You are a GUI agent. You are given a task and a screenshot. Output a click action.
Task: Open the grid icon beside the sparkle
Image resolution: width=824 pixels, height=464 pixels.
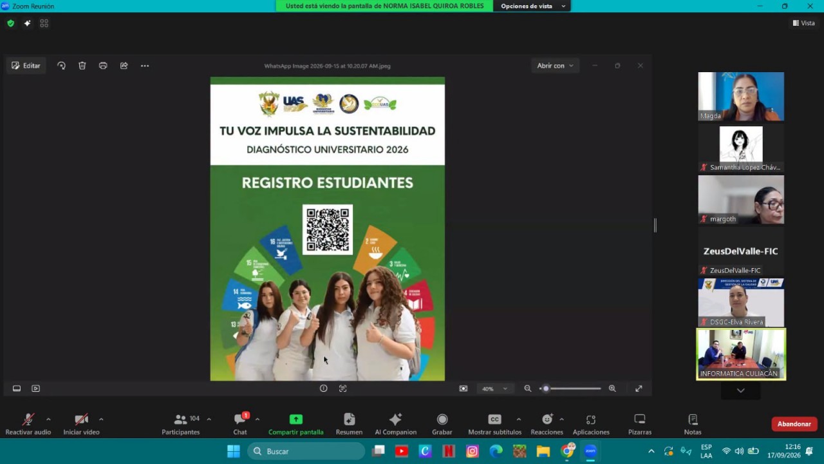coord(44,23)
